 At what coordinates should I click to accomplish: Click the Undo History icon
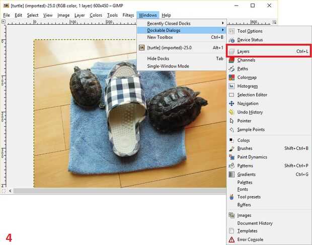(231, 112)
